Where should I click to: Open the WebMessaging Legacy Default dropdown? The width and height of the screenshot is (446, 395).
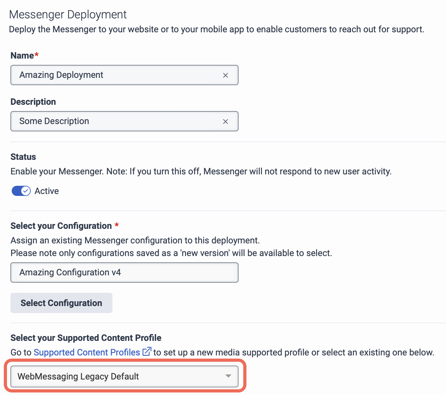coord(124,376)
